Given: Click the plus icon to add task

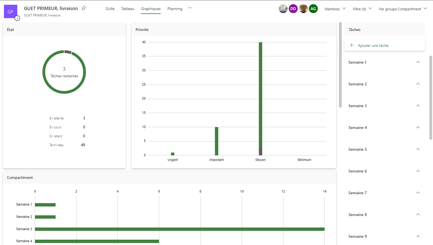Looking at the screenshot, I should click(352, 45).
